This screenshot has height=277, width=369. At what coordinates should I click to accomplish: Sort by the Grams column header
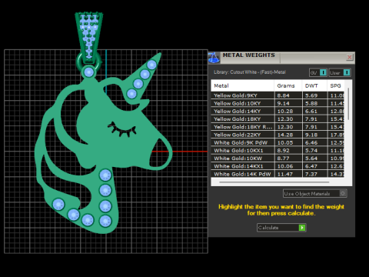pos(288,85)
